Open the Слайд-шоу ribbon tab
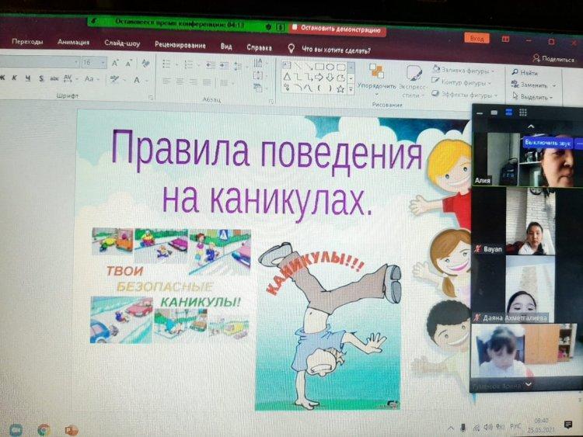Image resolution: width=583 pixels, height=437 pixels. [122, 43]
